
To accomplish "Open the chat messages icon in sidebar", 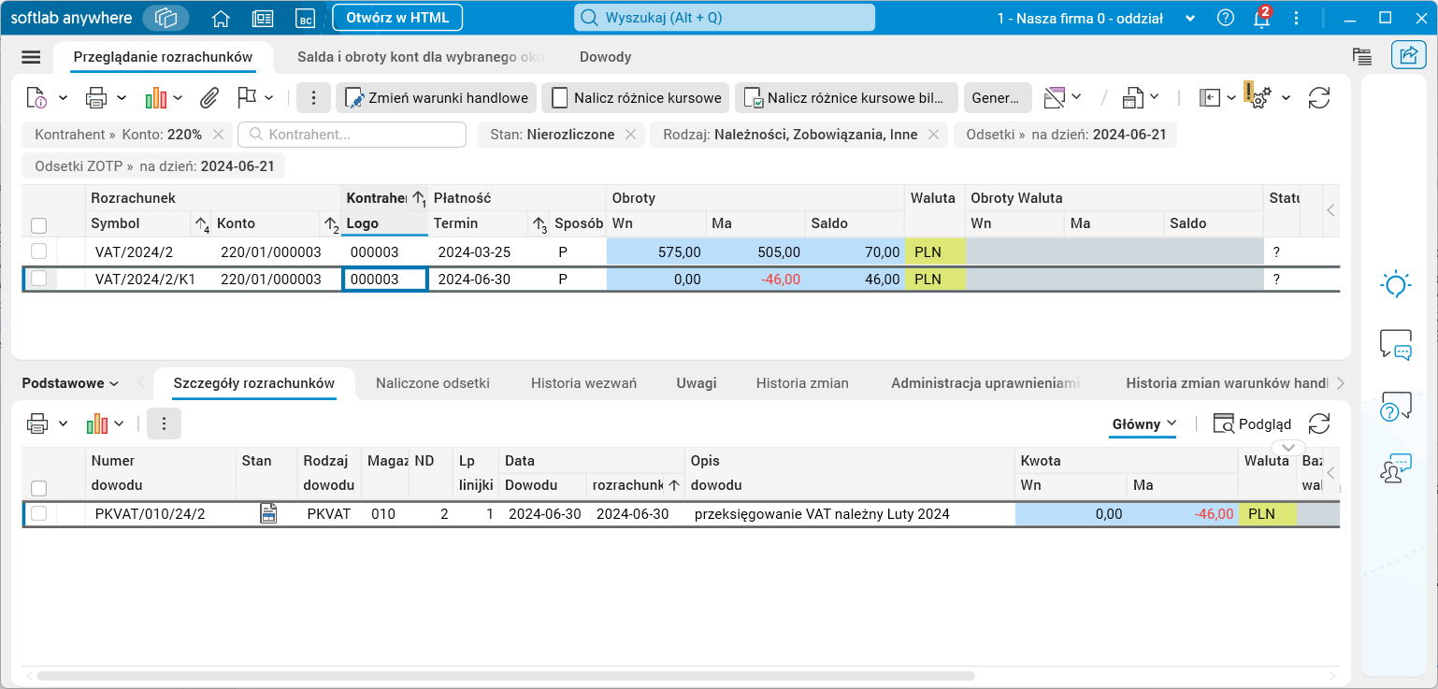I will (x=1396, y=345).
